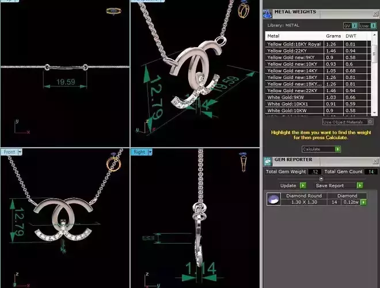Click the 12.79 dimension in Front viewport

18,222
